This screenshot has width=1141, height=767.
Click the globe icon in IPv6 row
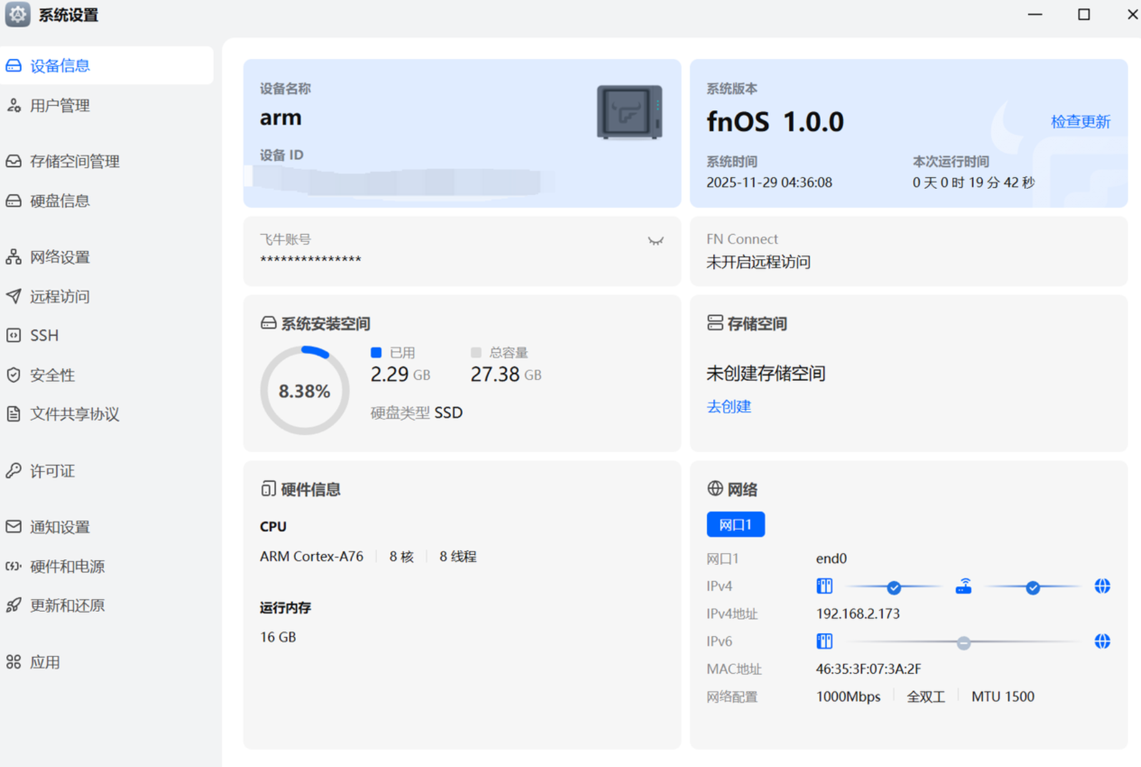[x=1102, y=641]
